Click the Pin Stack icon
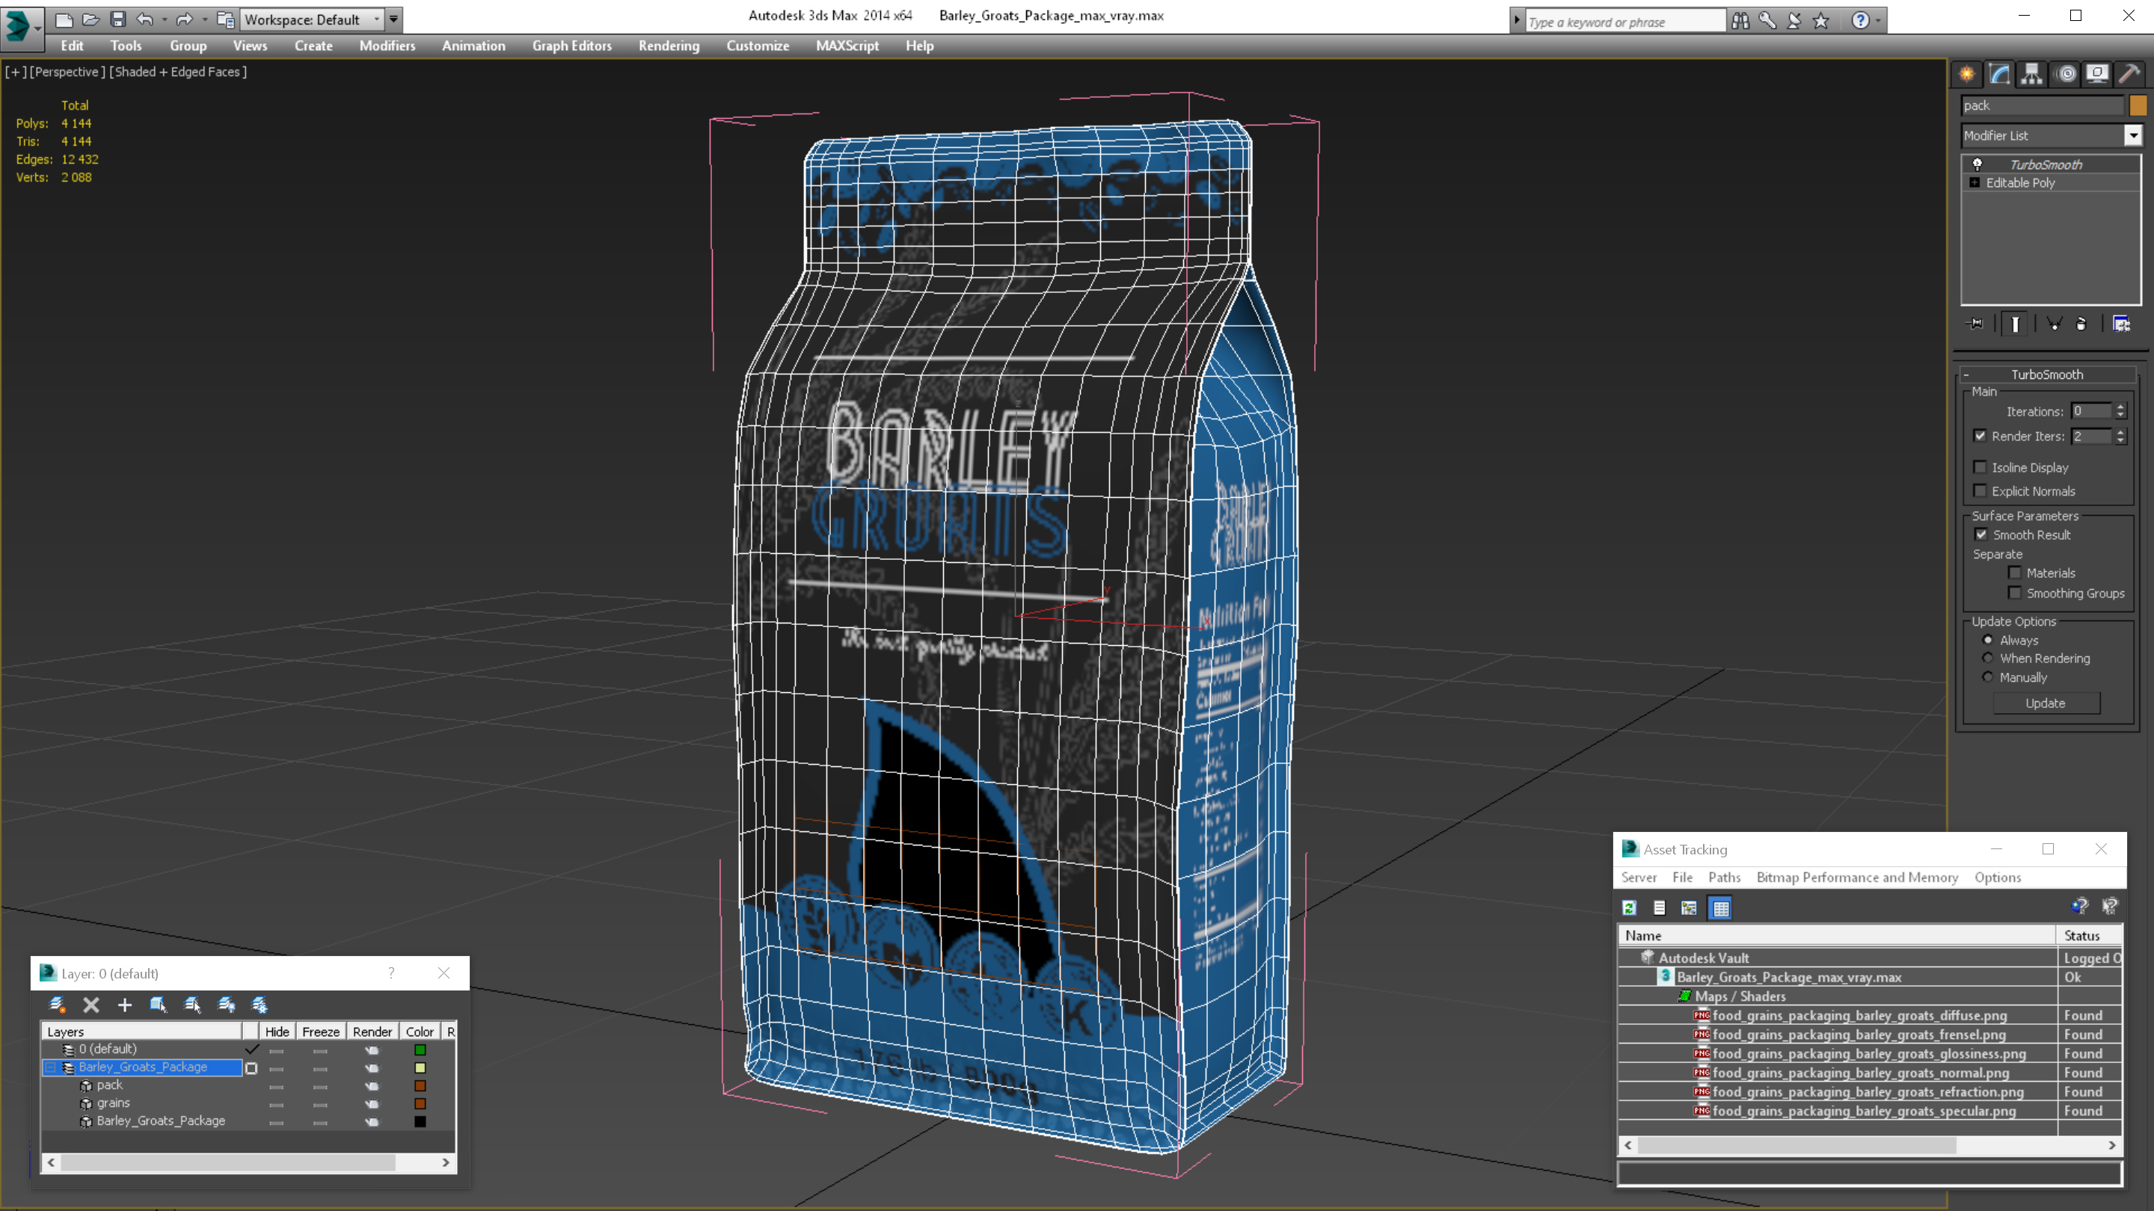 (x=1975, y=324)
